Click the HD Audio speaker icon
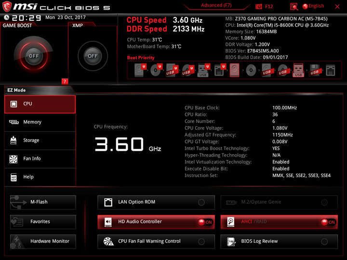The width and height of the screenshot is (347, 260). click(x=108, y=222)
